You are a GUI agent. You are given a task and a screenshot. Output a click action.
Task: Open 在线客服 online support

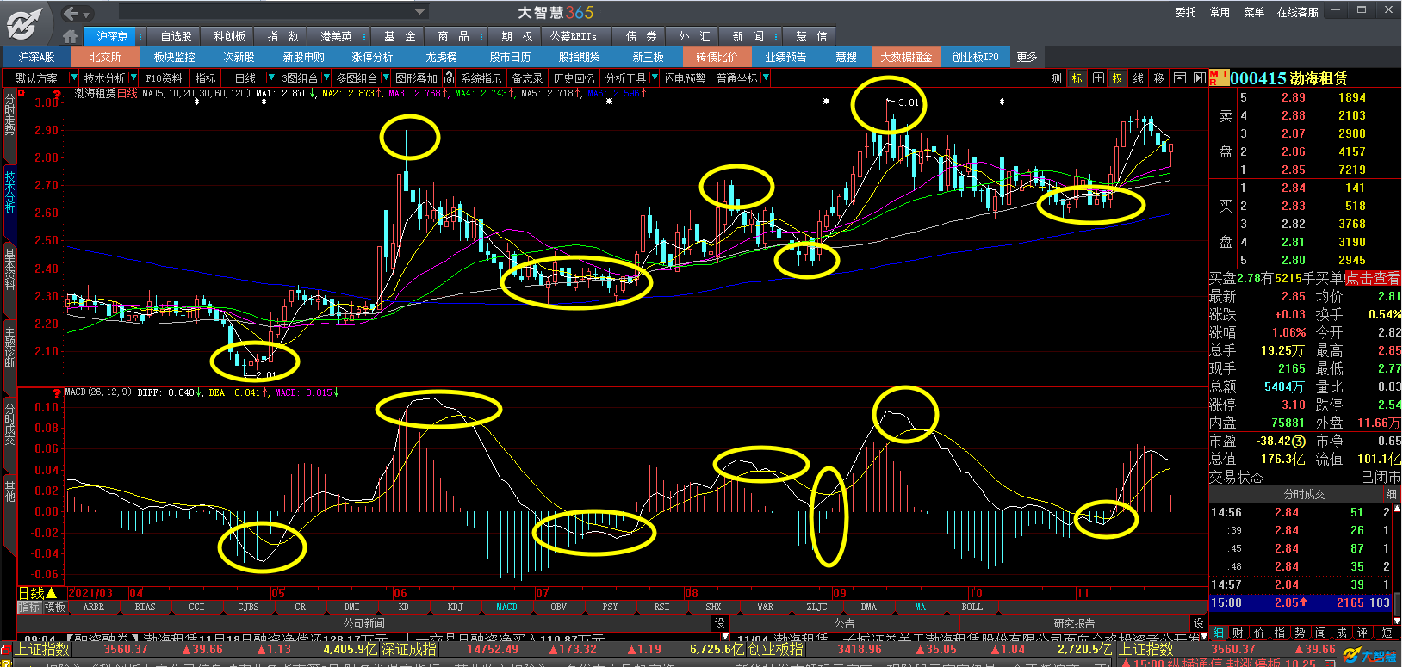(1297, 12)
